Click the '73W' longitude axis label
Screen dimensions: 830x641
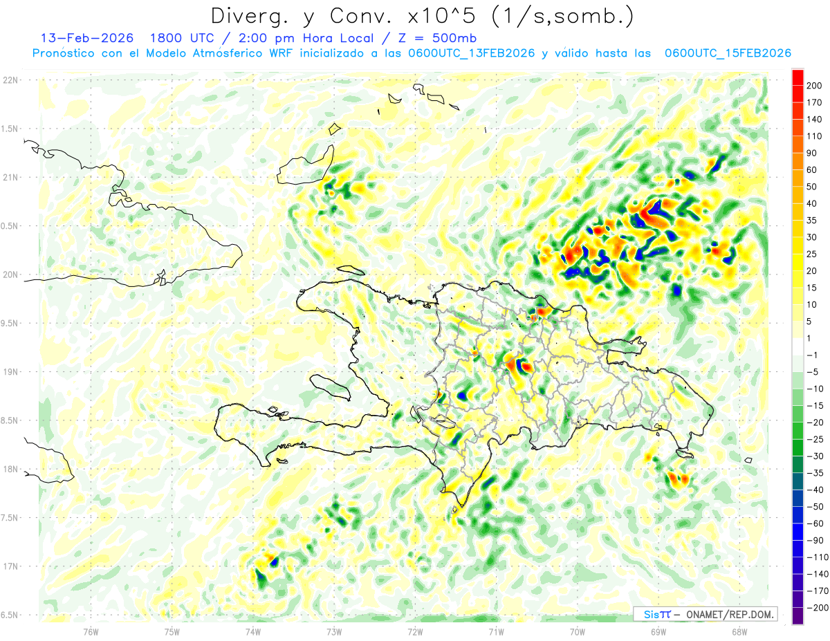pos(334,631)
